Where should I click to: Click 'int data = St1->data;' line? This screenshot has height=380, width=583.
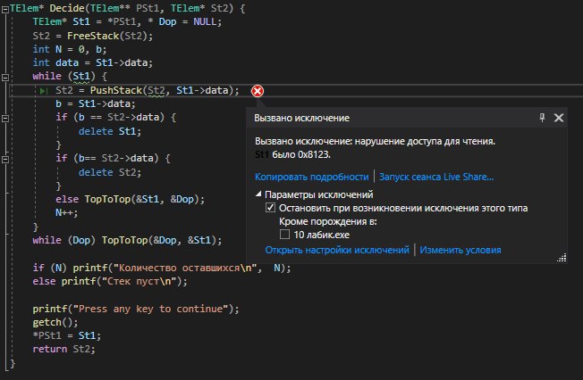point(93,62)
